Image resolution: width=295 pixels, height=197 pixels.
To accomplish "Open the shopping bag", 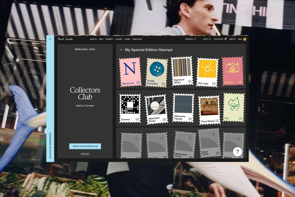I will 242,39.
